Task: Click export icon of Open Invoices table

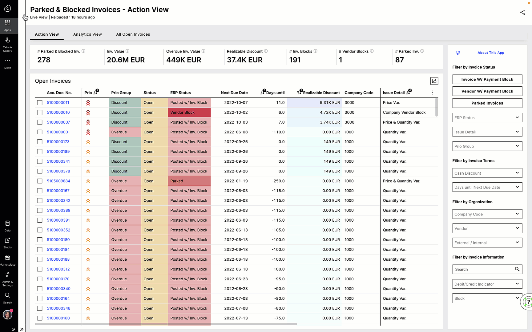Action: tap(434, 81)
